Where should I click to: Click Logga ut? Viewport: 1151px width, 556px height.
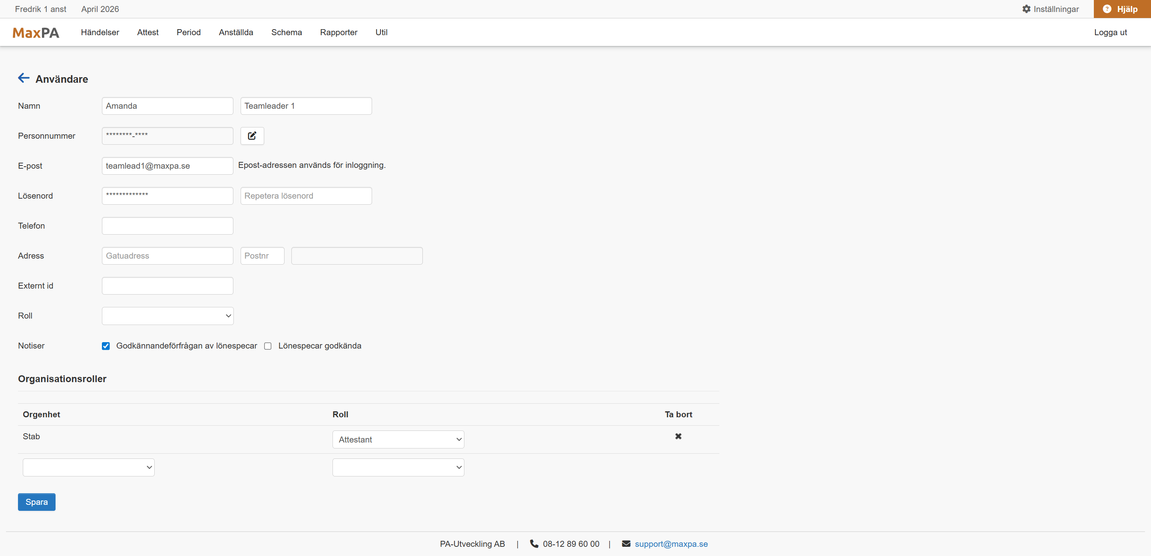pos(1110,32)
